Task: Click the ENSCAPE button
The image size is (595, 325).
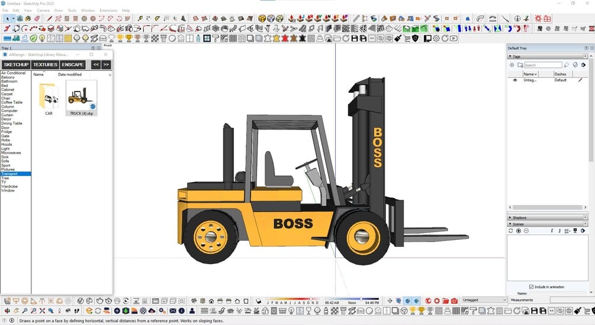Action: (72, 65)
